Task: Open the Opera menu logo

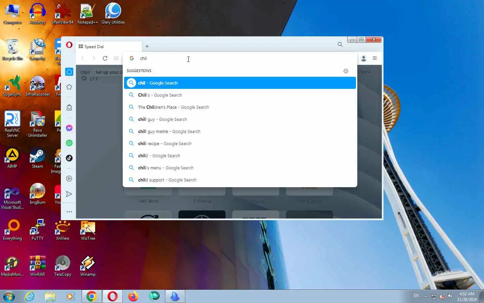Action: 69,45
